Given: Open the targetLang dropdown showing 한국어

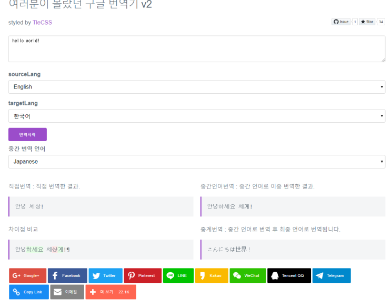Looking at the screenshot, I should 197,116.
